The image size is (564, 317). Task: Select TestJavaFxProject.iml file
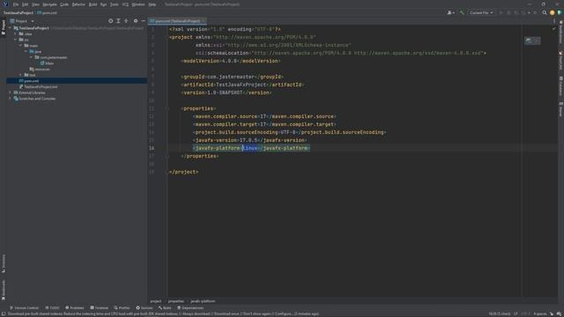click(x=38, y=86)
